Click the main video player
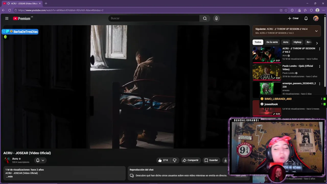 tap(126, 87)
